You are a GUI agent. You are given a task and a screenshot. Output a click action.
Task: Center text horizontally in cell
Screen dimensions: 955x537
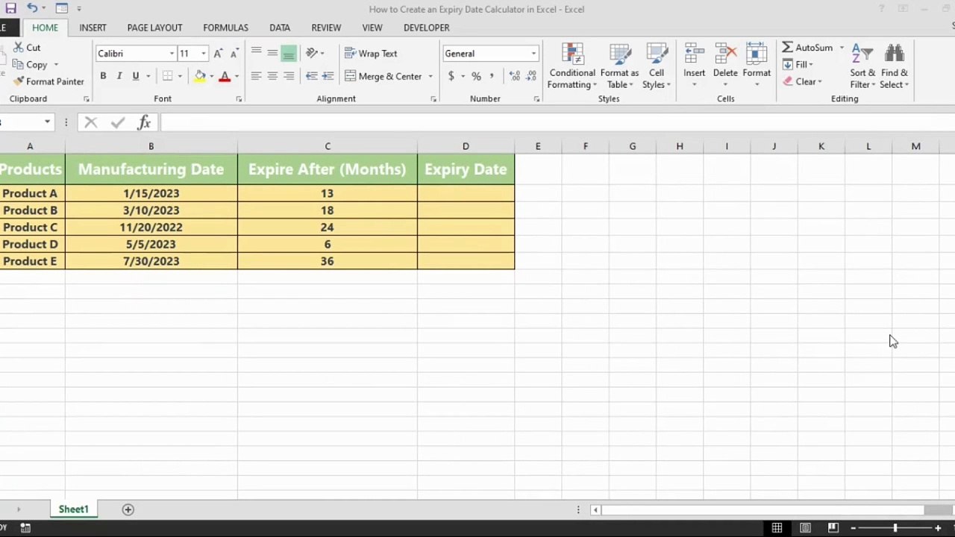coord(272,76)
